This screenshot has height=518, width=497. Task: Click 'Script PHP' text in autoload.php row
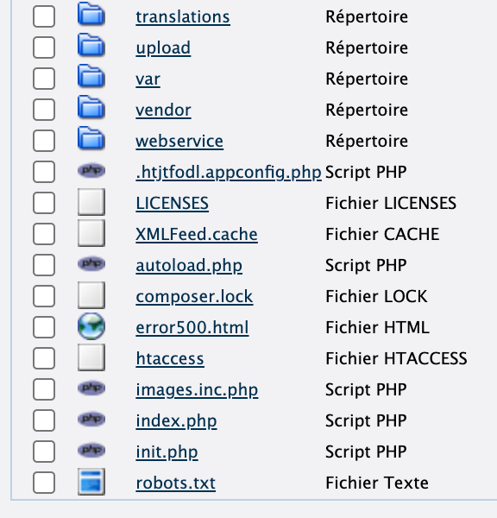click(x=366, y=266)
